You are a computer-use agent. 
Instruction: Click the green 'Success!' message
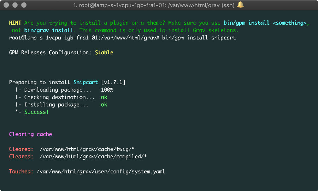(x=36, y=112)
